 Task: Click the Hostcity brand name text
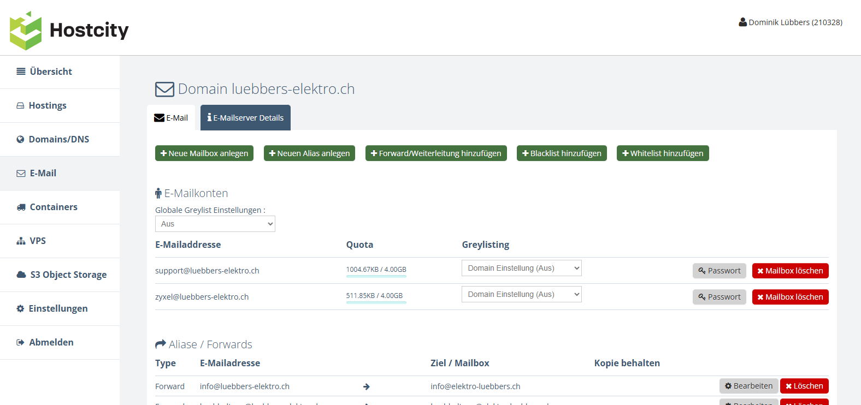click(x=89, y=30)
